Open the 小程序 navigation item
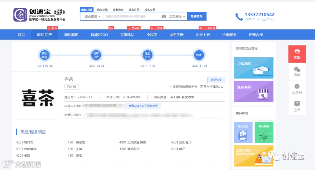The height and width of the screenshot is (170, 315). 152,35
